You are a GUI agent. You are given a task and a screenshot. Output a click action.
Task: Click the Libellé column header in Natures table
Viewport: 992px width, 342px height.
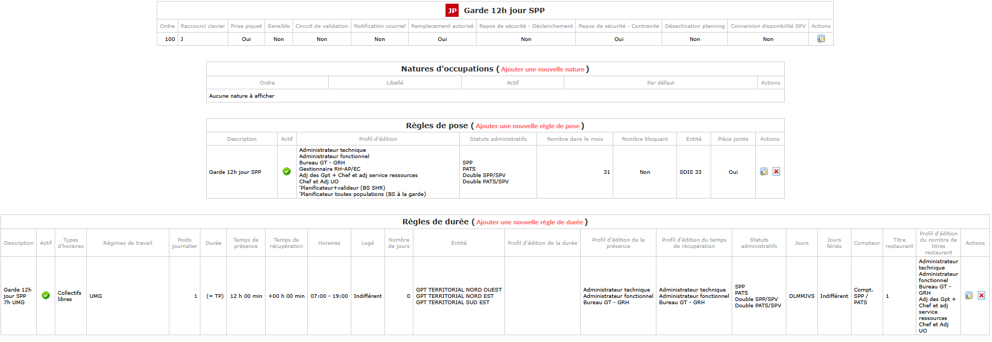[x=395, y=83]
